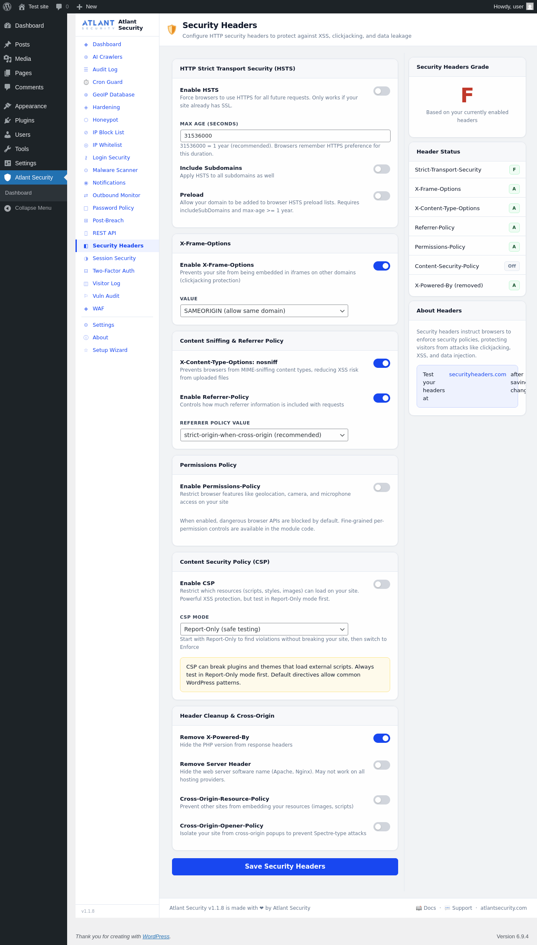Image resolution: width=537 pixels, height=945 pixels.
Task: Open the securityheaders.com link
Action: click(x=477, y=375)
